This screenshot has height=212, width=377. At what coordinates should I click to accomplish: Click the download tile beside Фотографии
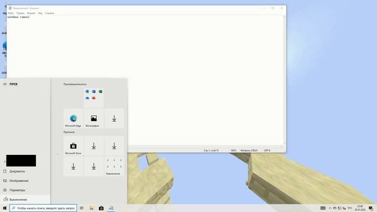click(114, 118)
